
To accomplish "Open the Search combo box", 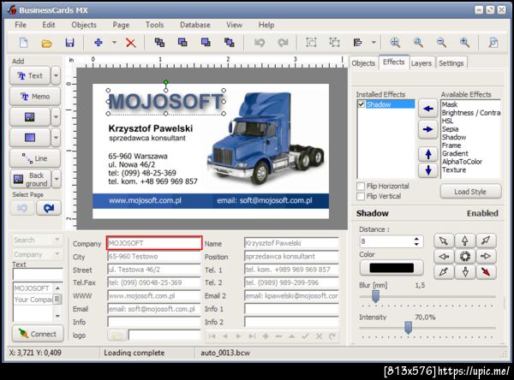I will point(37,240).
